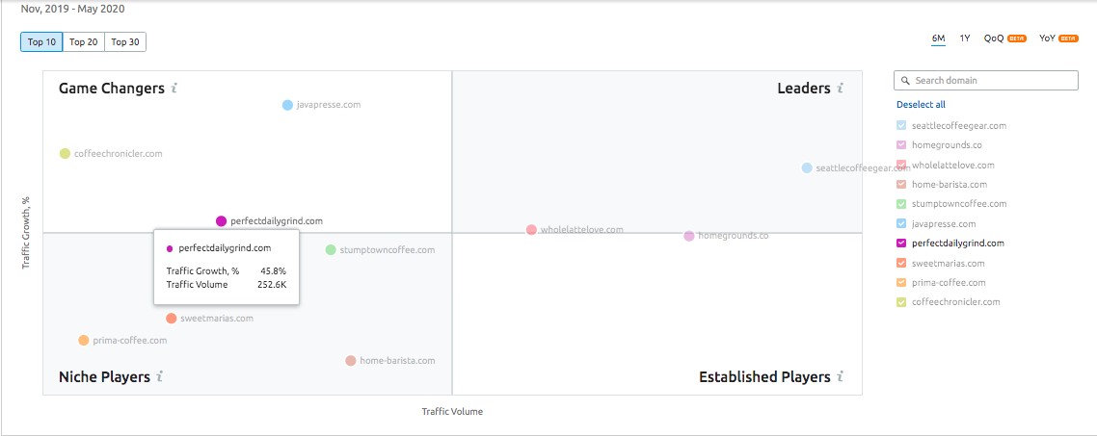Select the sweetmarias.com chart dot
Viewport: 1097px width, 436px height.
[x=172, y=319]
